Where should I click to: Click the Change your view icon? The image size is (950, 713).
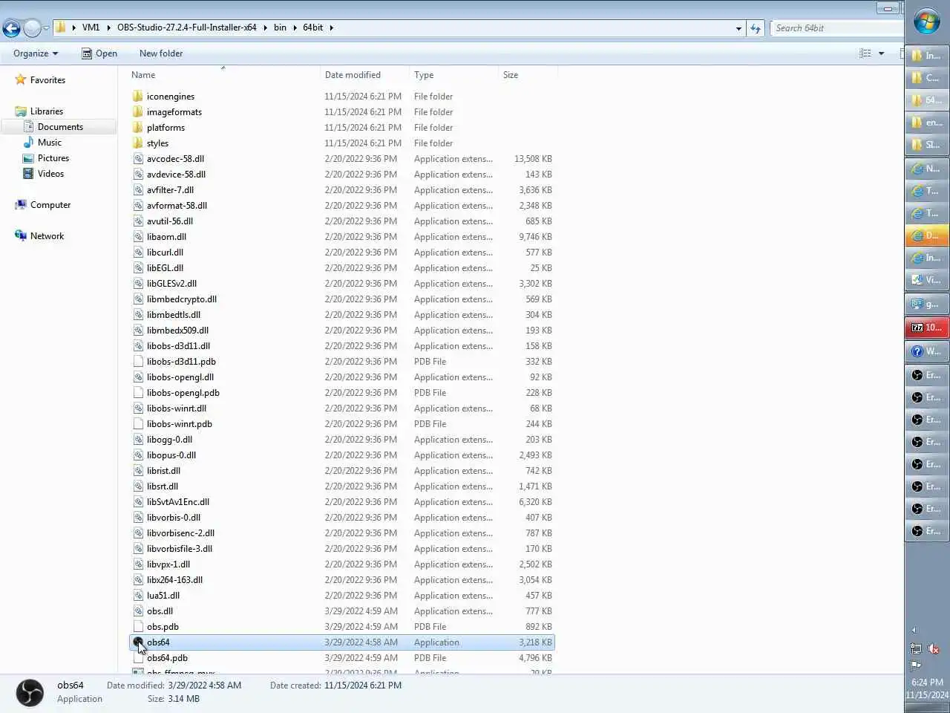click(865, 53)
